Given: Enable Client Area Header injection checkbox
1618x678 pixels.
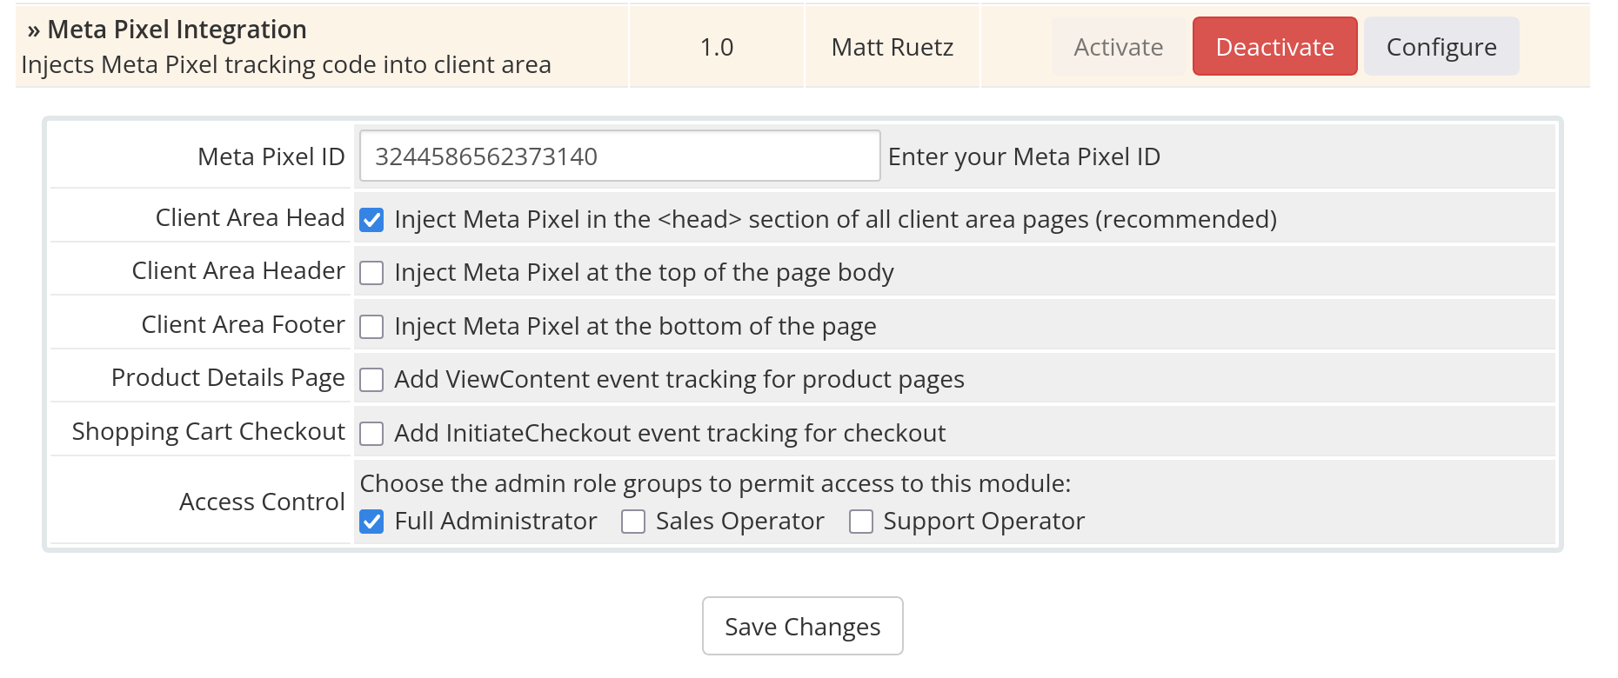Looking at the screenshot, I should (x=371, y=273).
